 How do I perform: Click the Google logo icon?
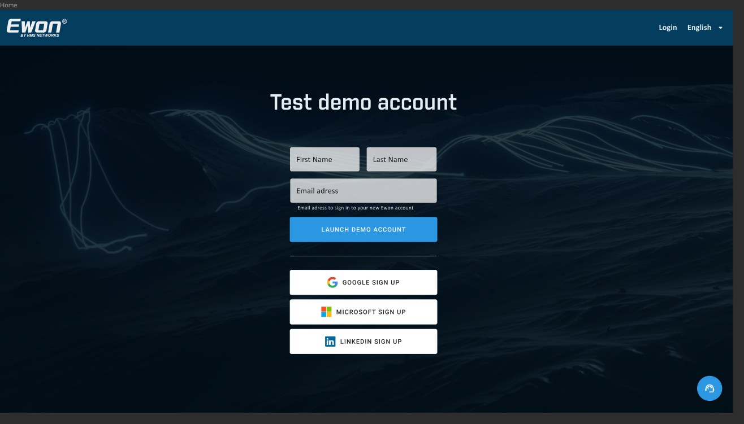click(332, 282)
